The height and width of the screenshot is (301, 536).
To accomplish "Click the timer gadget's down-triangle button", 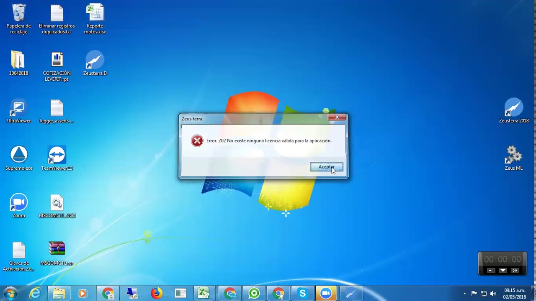I will pyautogui.click(x=503, y=270).
